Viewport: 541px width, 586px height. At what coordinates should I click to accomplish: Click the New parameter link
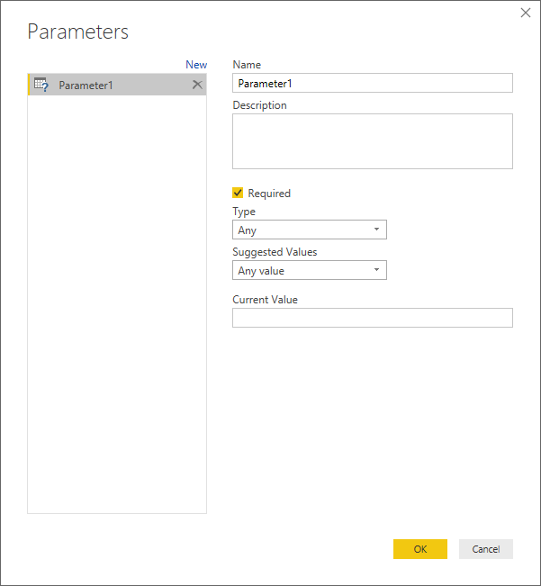195,65
